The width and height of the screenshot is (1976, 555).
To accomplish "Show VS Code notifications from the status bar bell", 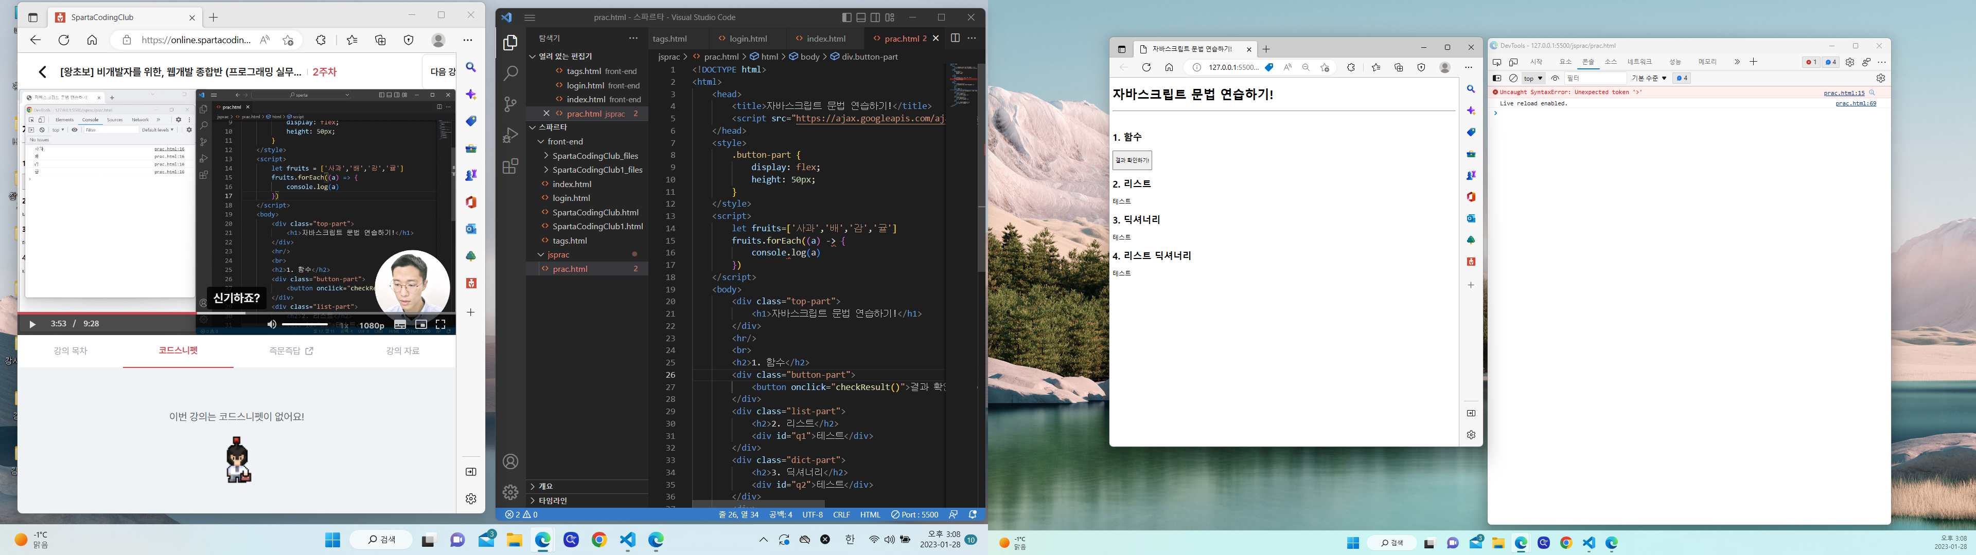I will click(x=973, y=515).
